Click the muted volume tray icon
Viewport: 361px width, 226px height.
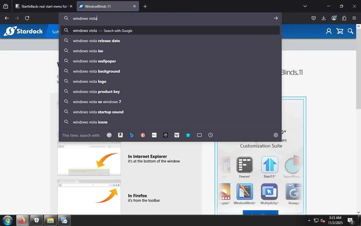click(323, 220)
